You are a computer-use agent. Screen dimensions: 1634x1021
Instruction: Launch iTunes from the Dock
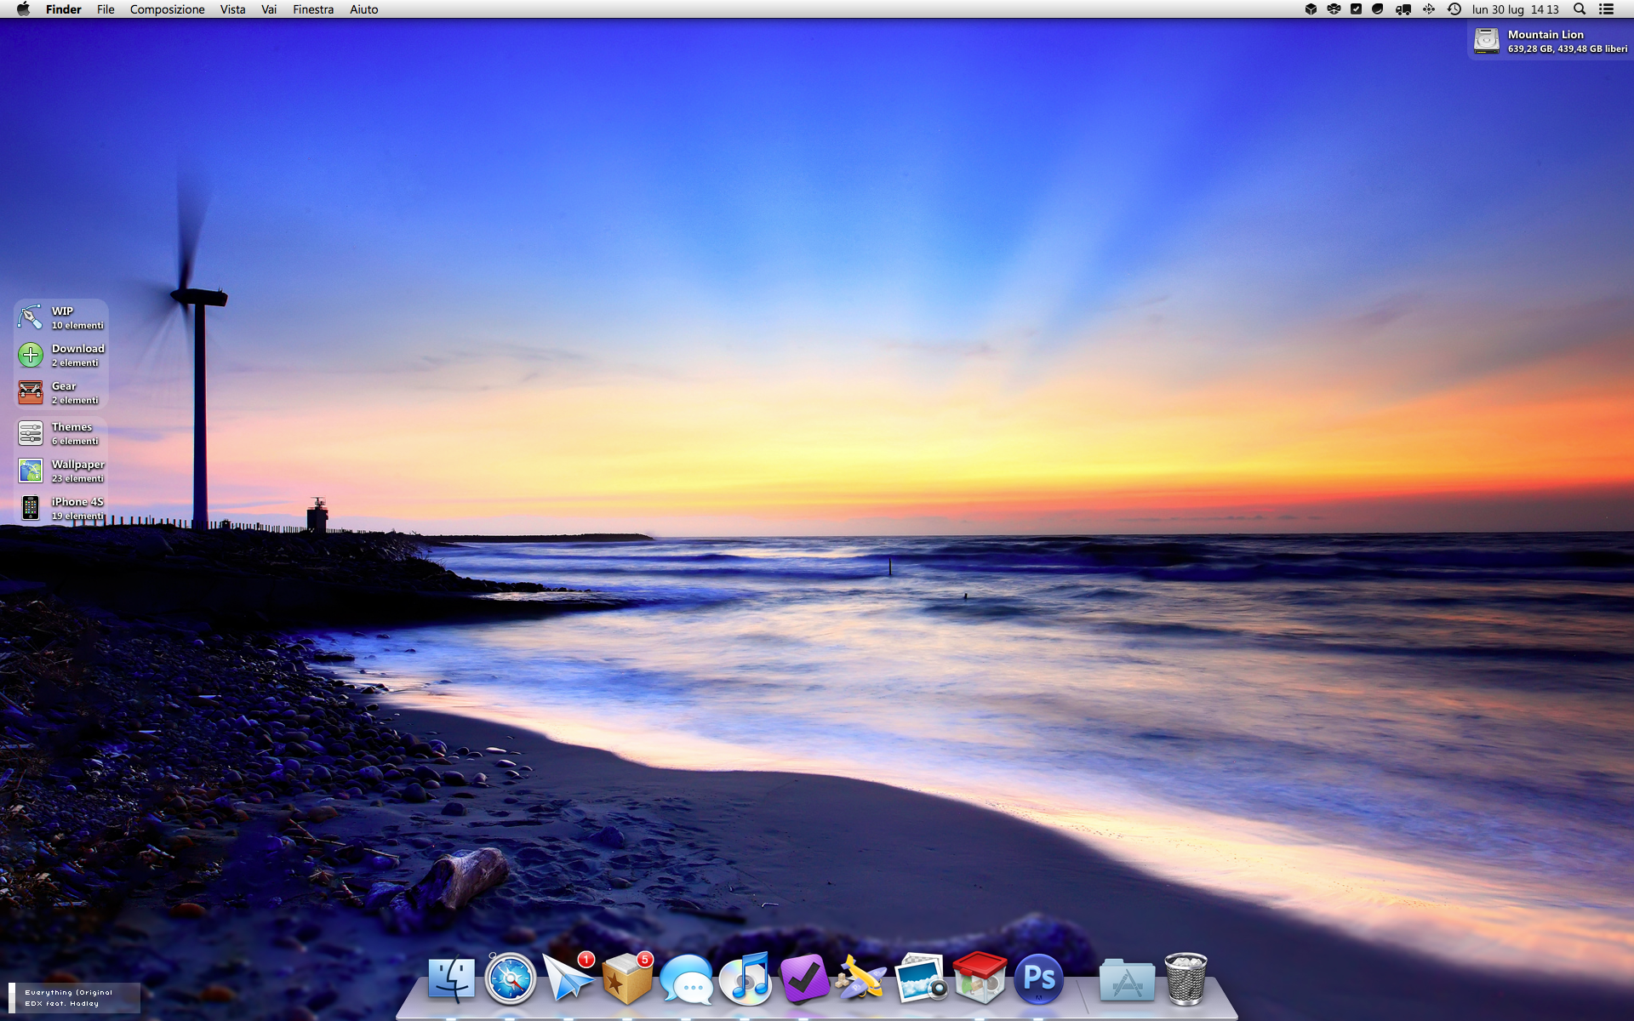pos(746,978)
